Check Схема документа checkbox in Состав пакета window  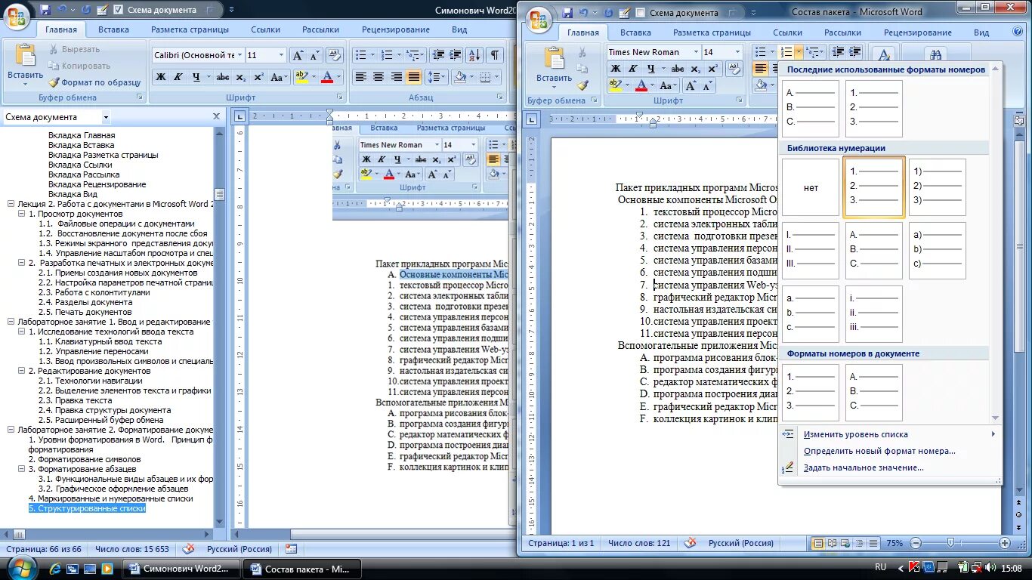tap(641, 13)
